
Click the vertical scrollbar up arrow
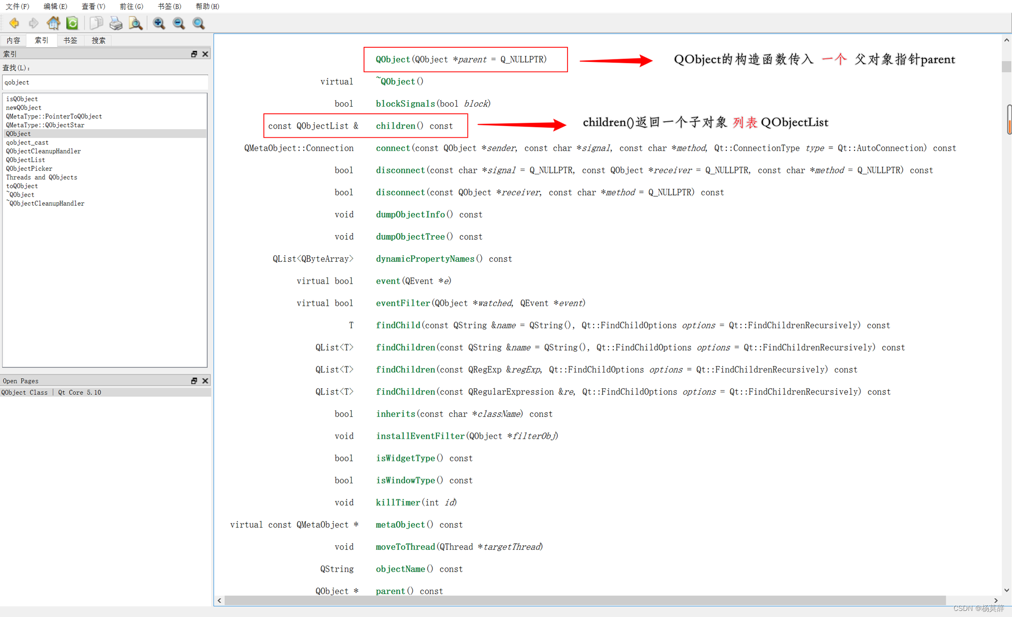coord(1006,40)
